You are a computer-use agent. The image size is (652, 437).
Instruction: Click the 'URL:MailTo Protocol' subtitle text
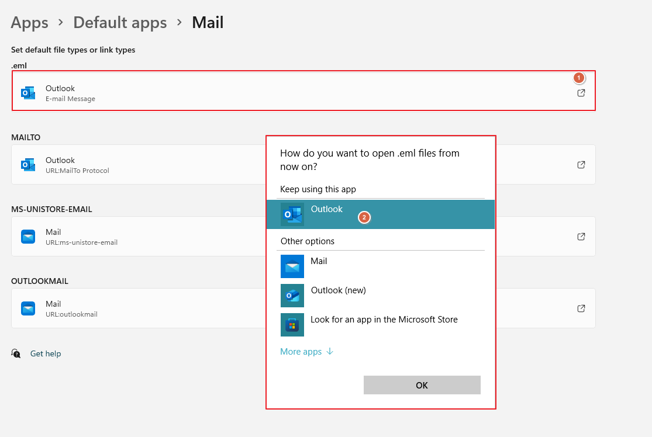tap(77, 171)
